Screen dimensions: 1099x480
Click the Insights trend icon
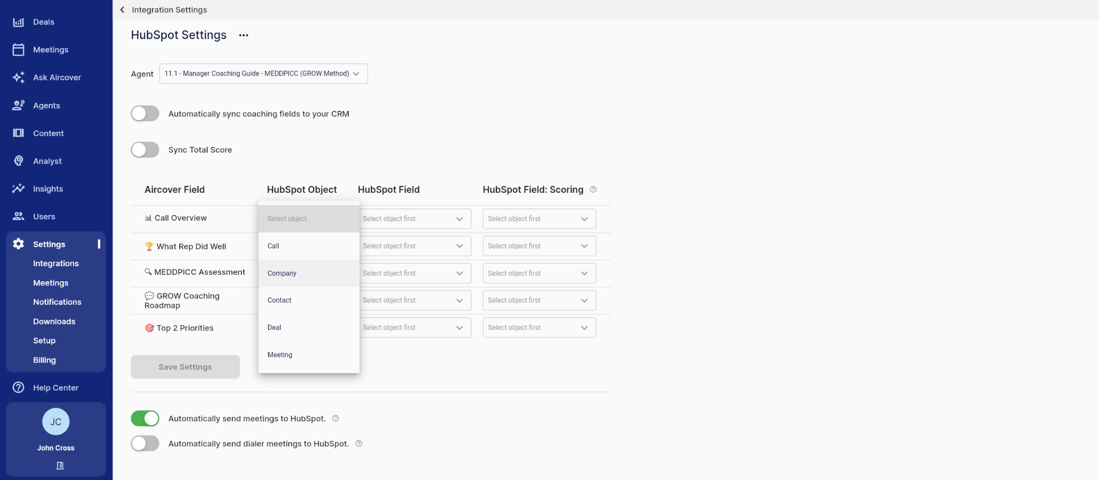tap(18, 189)
